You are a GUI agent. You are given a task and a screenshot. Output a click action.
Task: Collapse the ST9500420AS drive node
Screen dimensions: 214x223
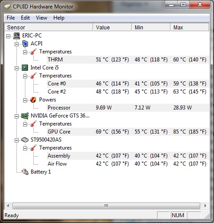(x=17, y=140)
